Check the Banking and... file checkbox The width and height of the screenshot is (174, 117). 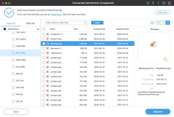(x=44, y=44)
